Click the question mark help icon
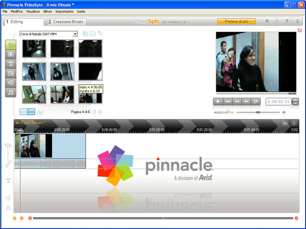Image resolution: width=306 pixels, height=229 pixels. (287, 21)
